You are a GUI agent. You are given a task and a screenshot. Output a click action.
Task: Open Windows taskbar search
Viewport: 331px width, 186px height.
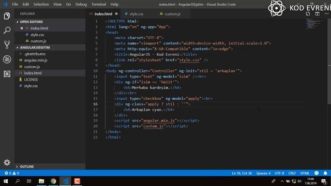18,181
